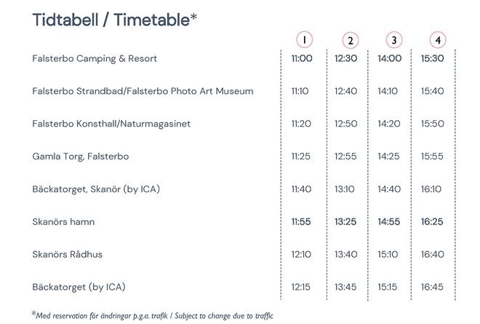Select the Skanörs hamn stop
The height and width of the screenshot is (324, 480).
tap(64, 221)
